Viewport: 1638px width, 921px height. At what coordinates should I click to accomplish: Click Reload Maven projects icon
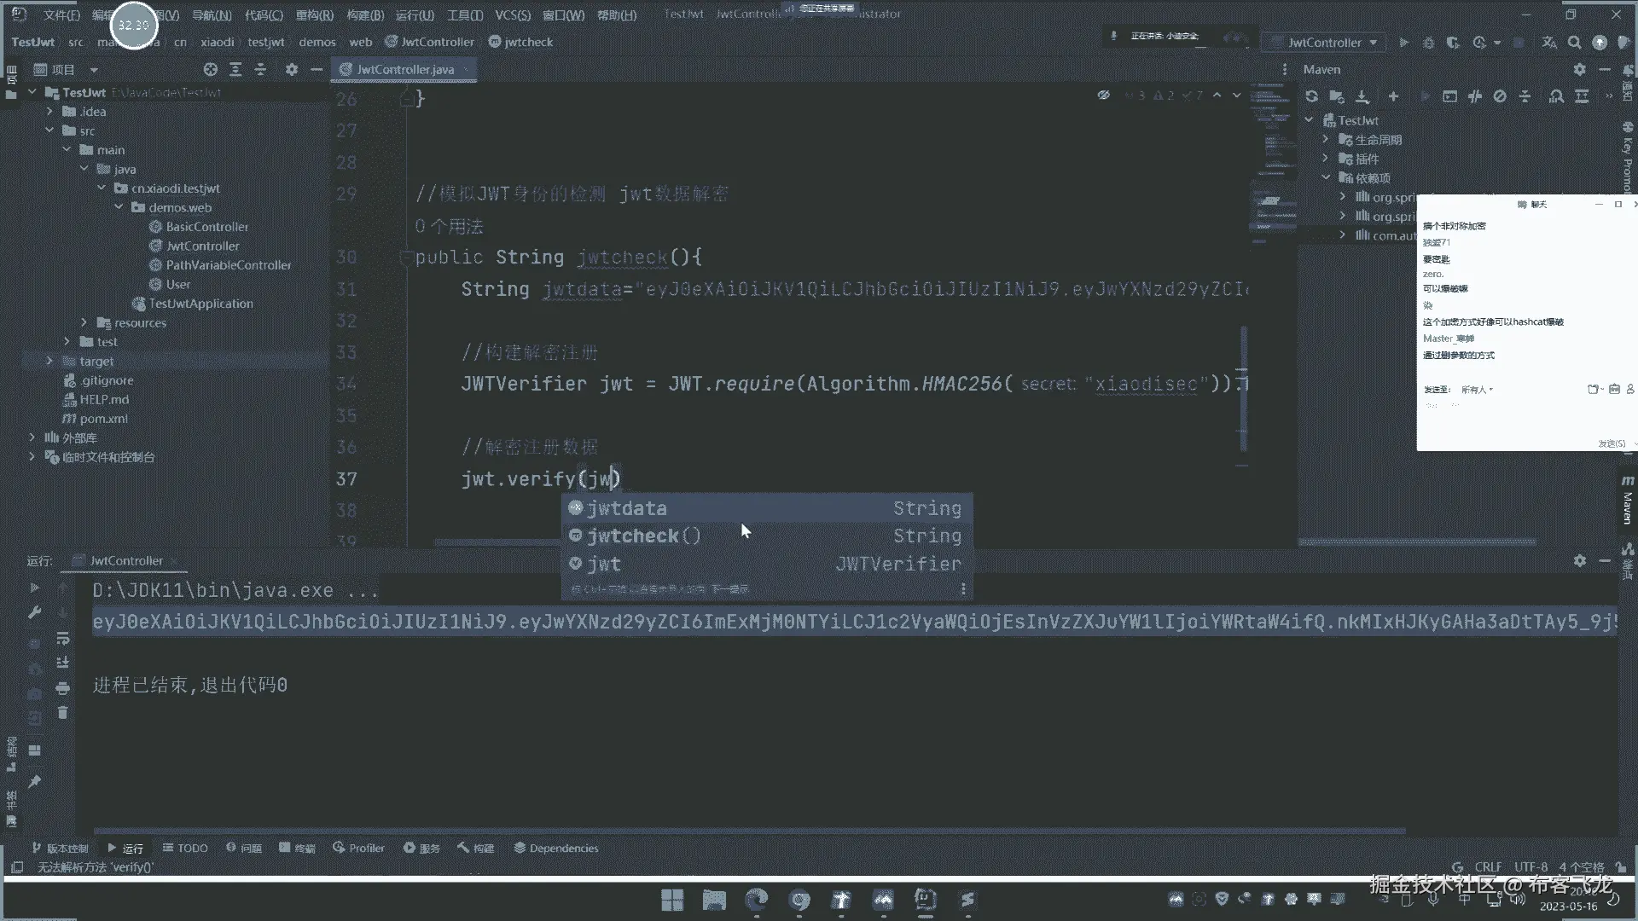[1311, 96]
